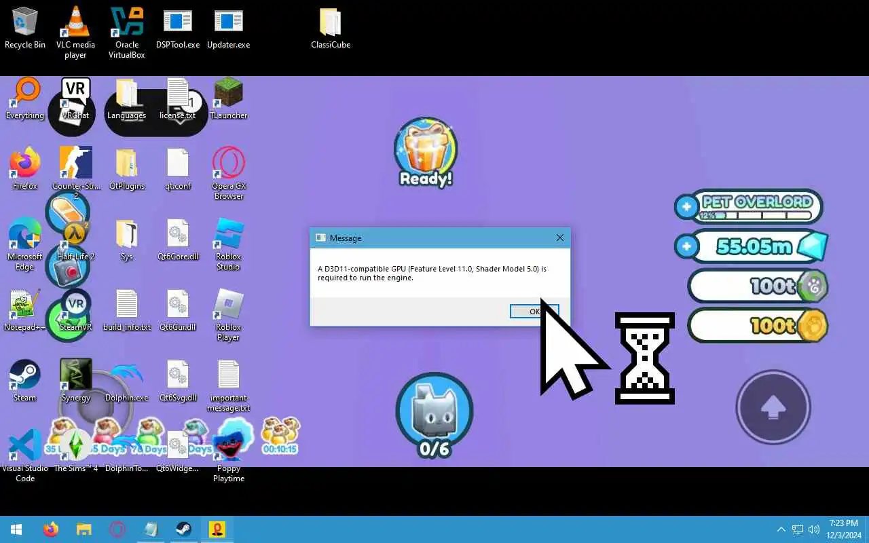Select The Sims 4 shortcut
This screenshot has height=543, width=869.
[x=75, y=452]
